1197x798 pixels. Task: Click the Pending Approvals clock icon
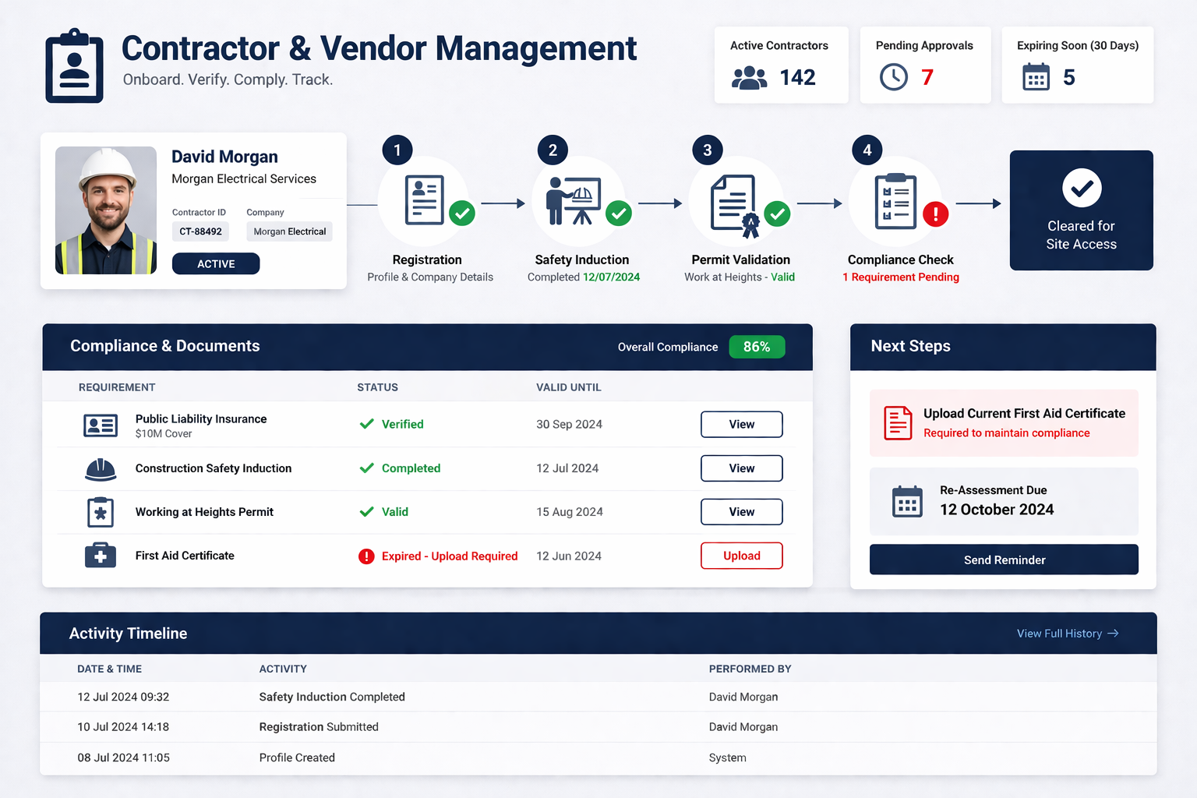[x=894, y=77]
